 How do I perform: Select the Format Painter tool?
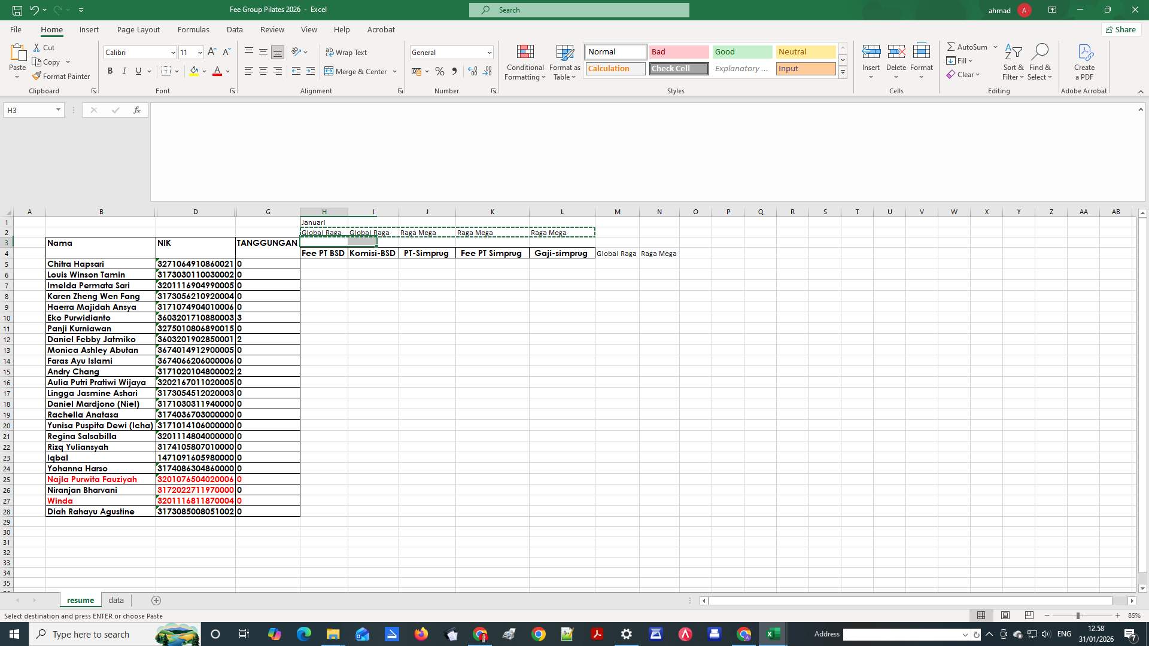pos(62,76)
